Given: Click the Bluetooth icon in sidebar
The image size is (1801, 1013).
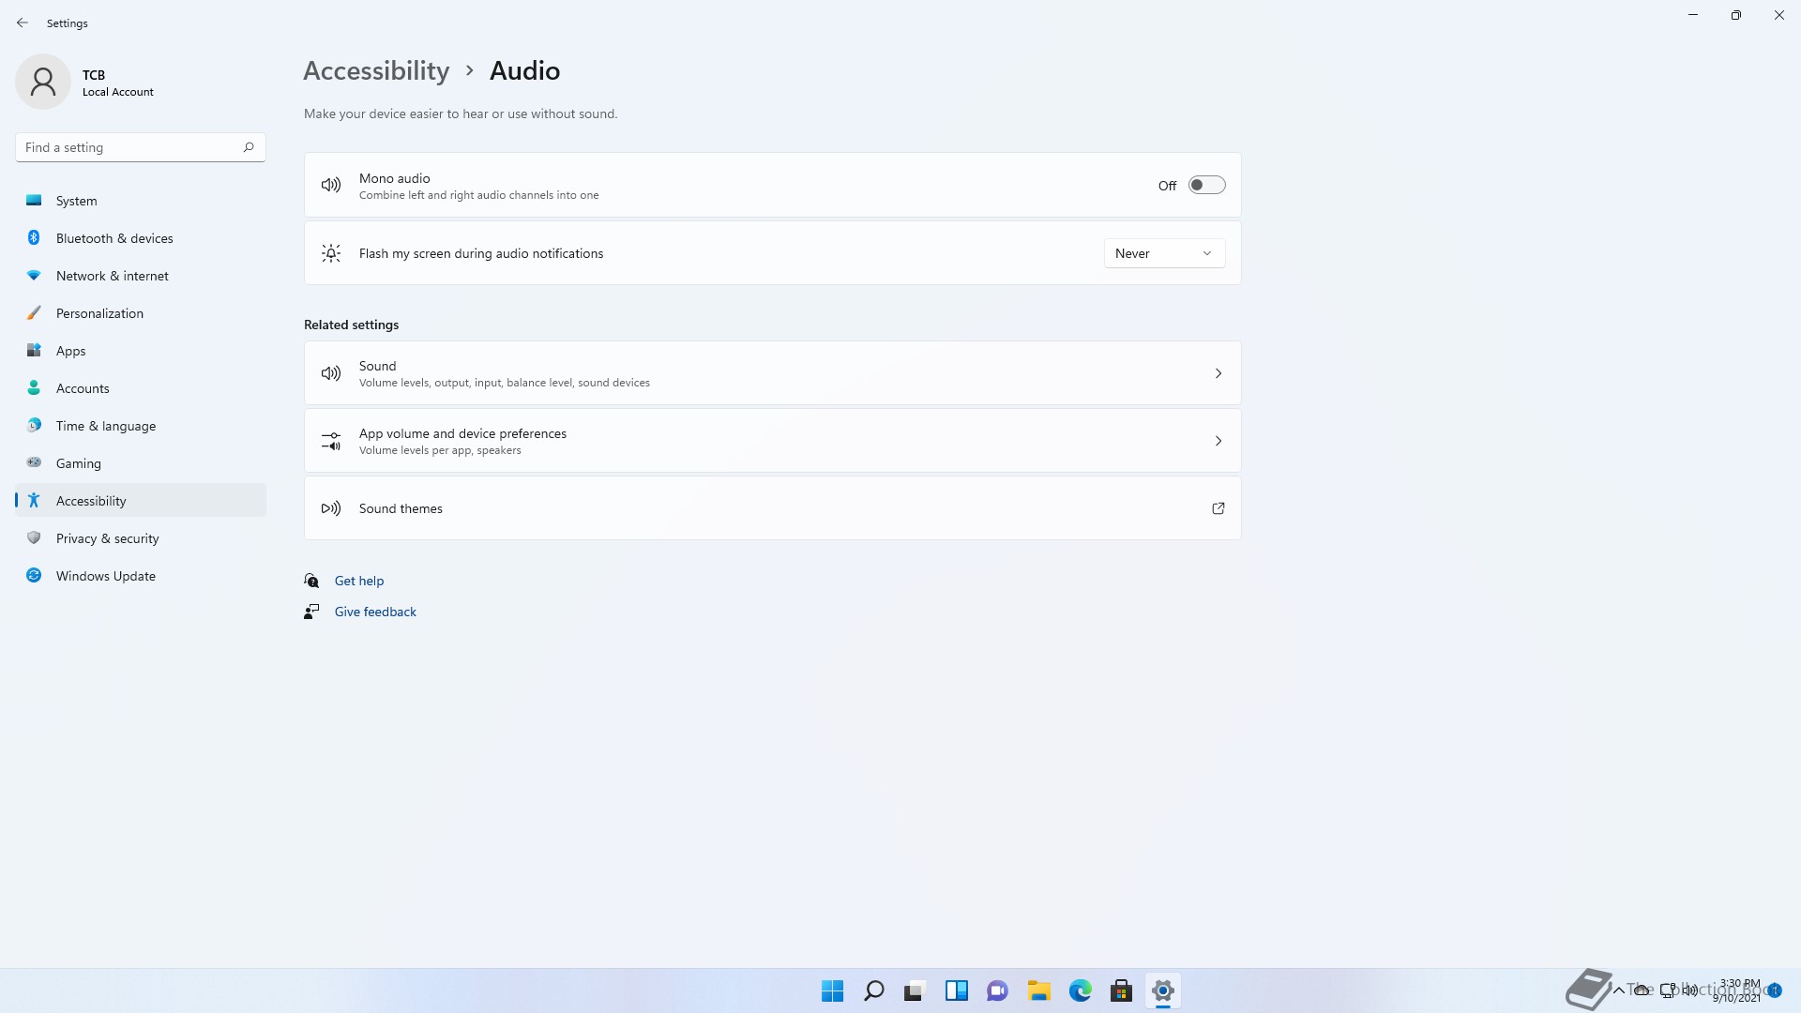Looking at the screenshot, I should tap(34, 237).
